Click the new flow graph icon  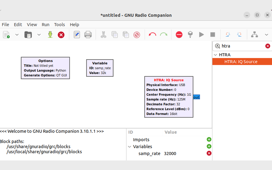(6, 35)
